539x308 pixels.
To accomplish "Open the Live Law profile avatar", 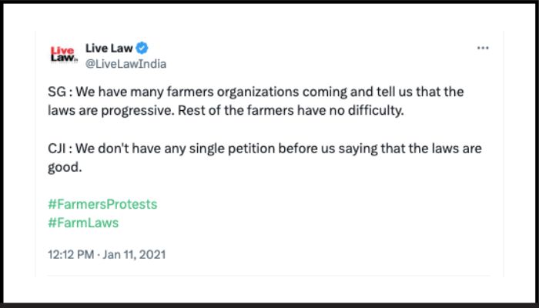I will click(x=62, y=55).
